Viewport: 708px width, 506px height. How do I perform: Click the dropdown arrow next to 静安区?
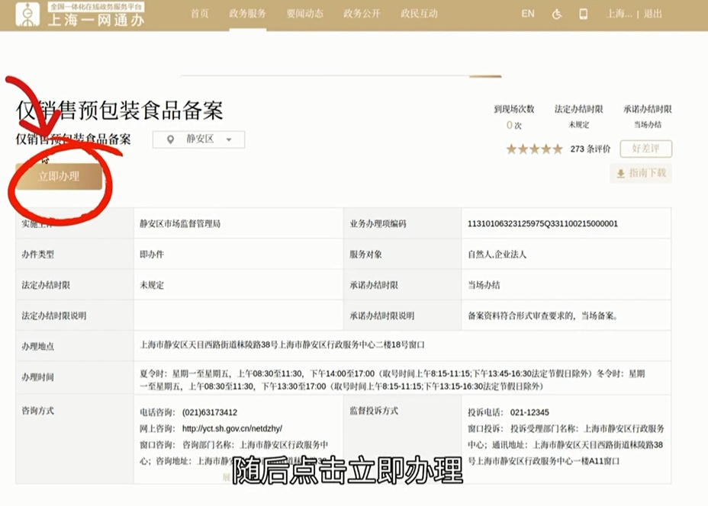coord(228,140)
